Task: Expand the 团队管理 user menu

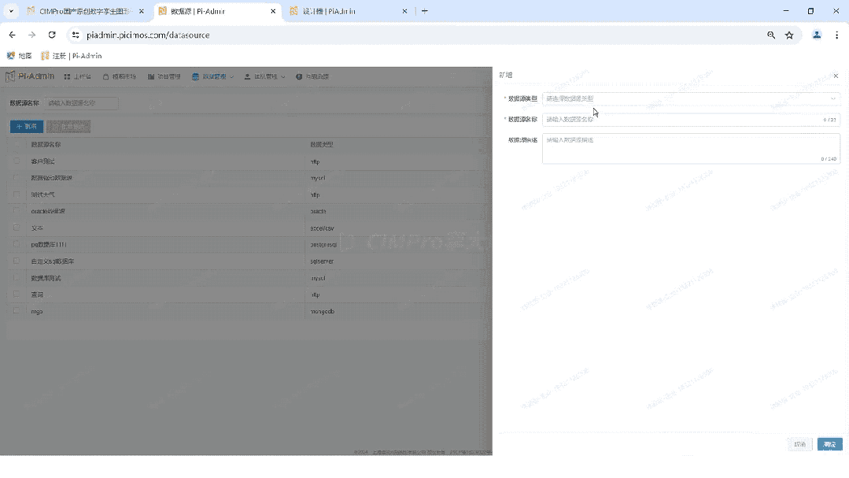Action: click(x=264, y=77)
